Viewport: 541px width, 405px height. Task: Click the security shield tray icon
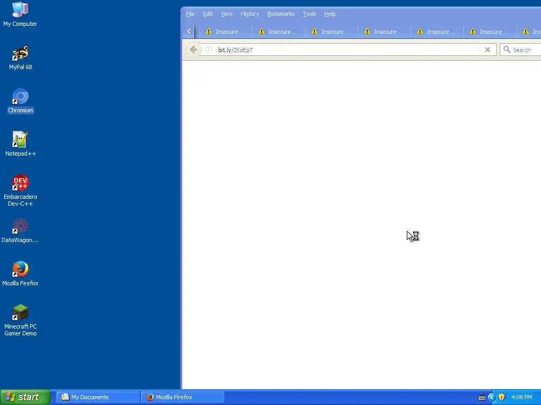502,397
